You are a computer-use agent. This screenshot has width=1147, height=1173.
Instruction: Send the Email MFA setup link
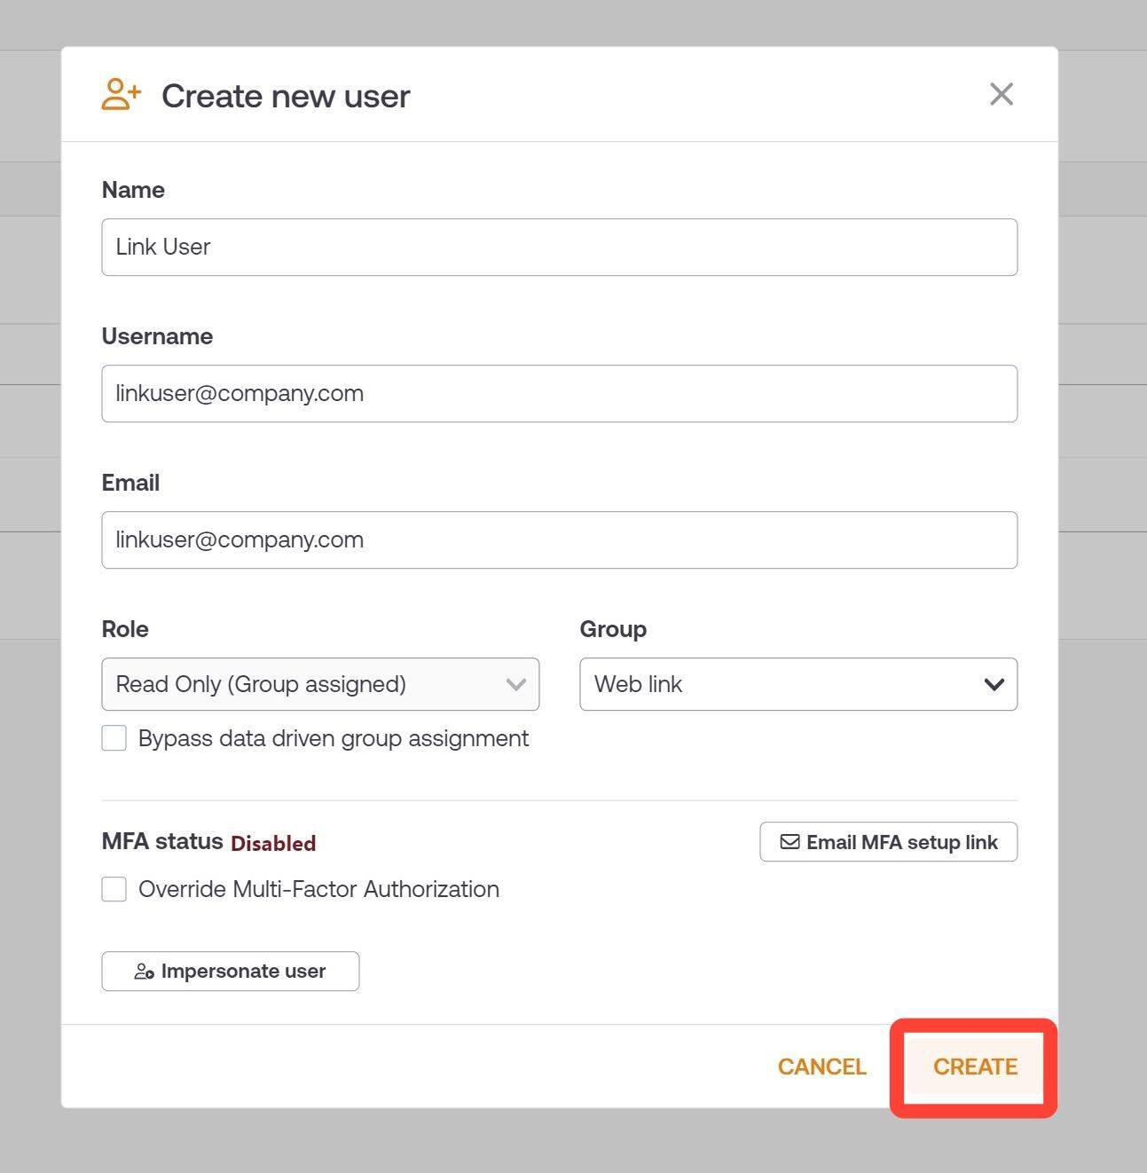tap(889, 842)
